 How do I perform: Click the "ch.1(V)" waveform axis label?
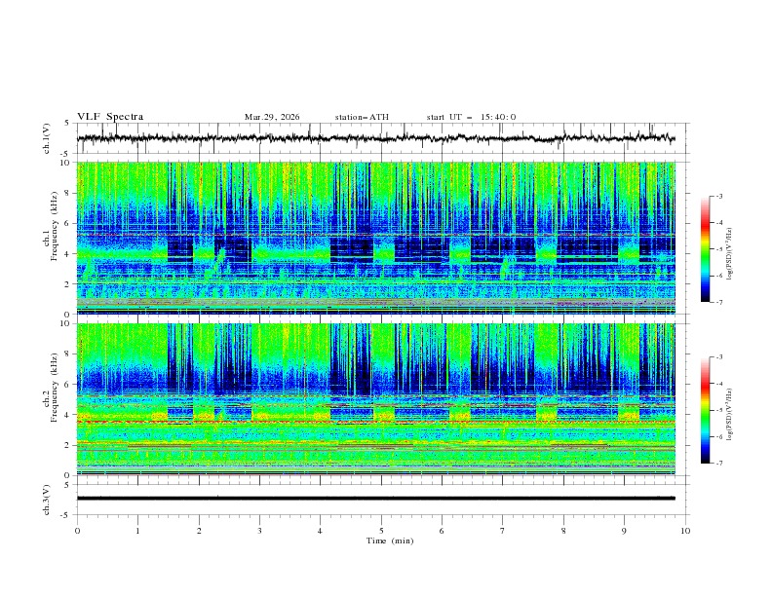point(47,138)
